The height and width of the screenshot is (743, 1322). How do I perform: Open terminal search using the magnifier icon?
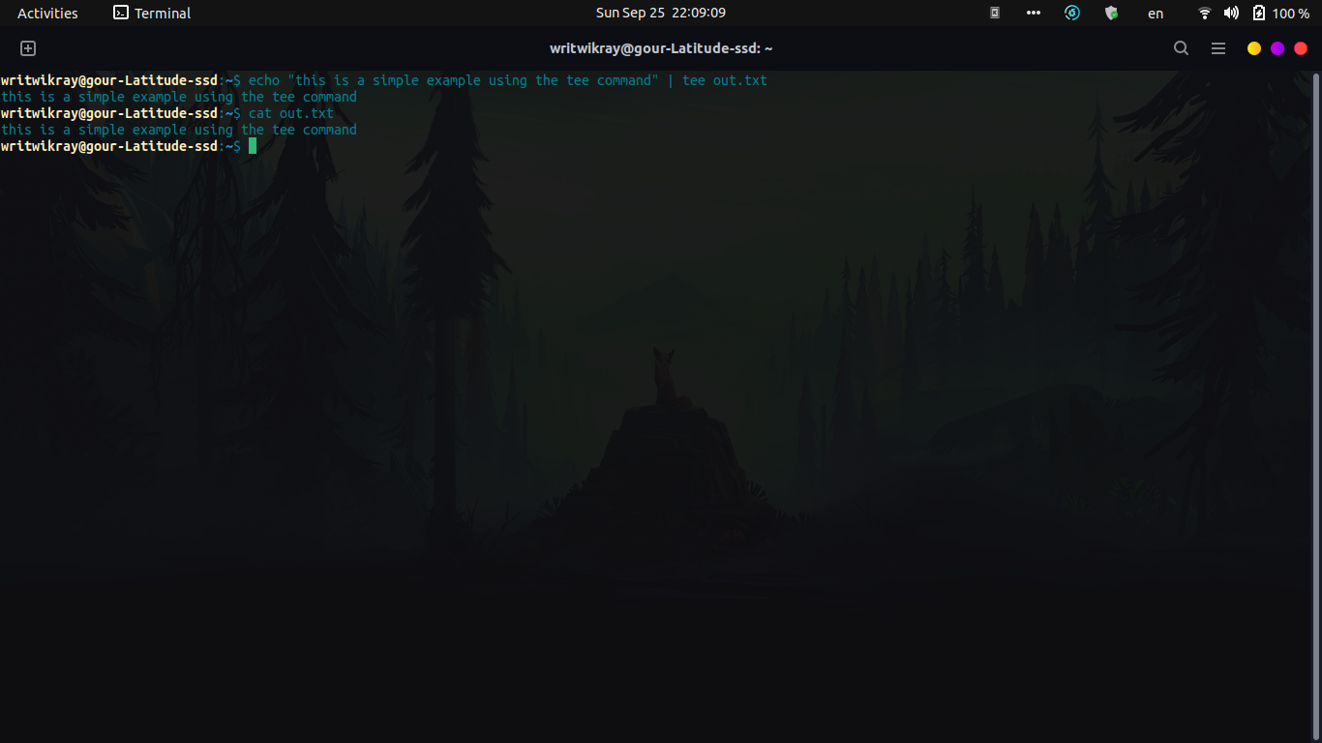[x=1181, y=47]
